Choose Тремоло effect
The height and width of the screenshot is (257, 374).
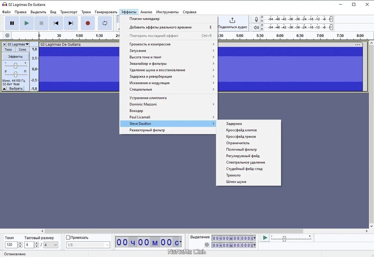249,175
